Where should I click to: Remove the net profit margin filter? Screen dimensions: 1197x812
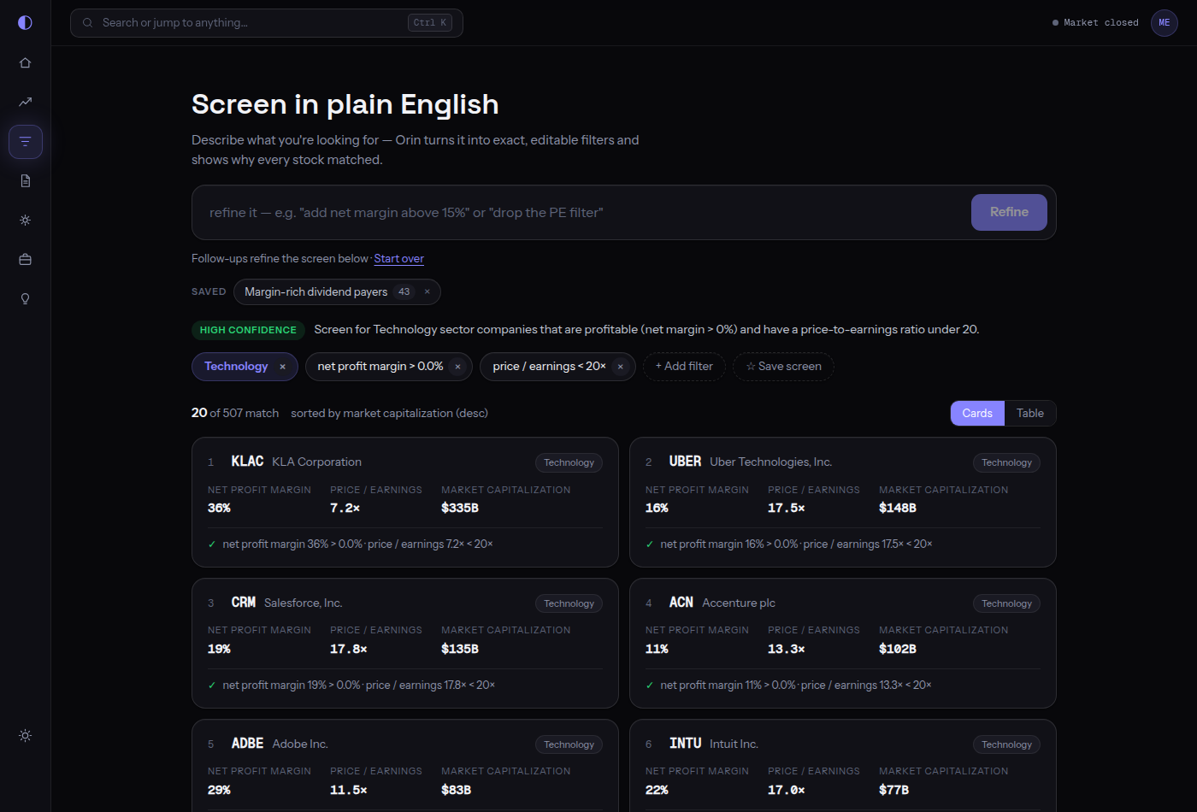coord(457,367)
